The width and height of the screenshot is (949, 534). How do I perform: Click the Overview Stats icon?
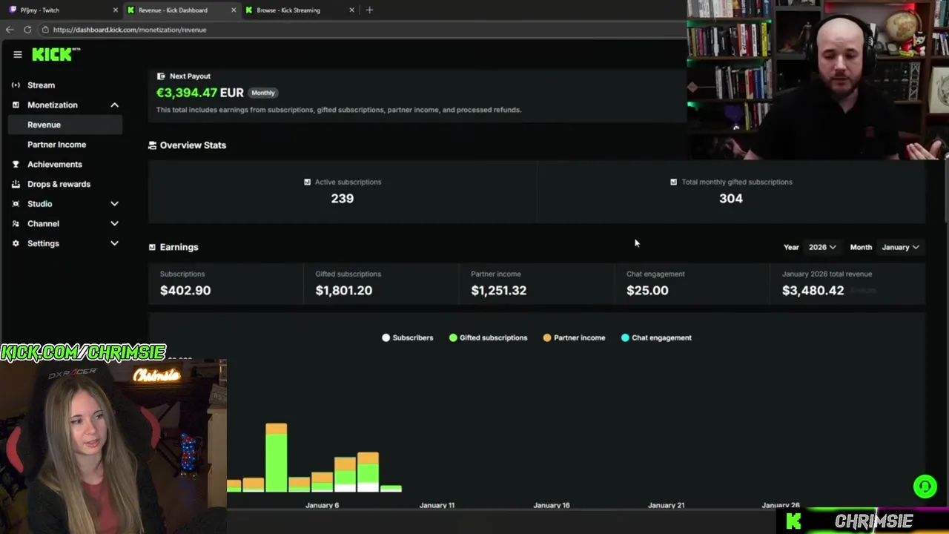(153, 145)
